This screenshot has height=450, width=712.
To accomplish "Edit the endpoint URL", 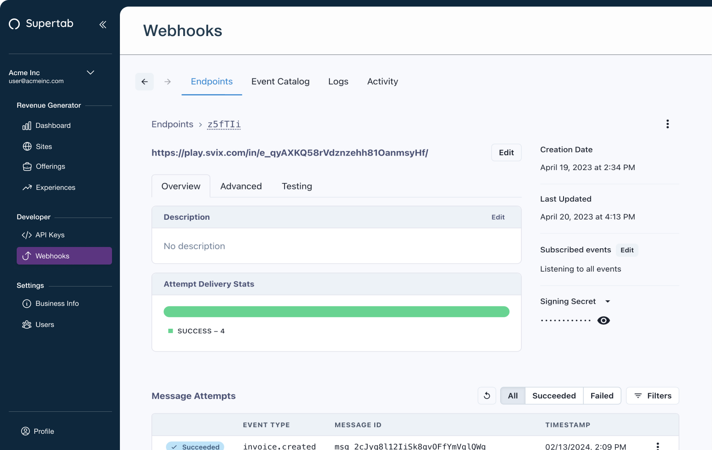I will [x=506, y=152].
